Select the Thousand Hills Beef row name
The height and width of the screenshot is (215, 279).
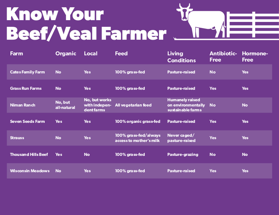29,154
